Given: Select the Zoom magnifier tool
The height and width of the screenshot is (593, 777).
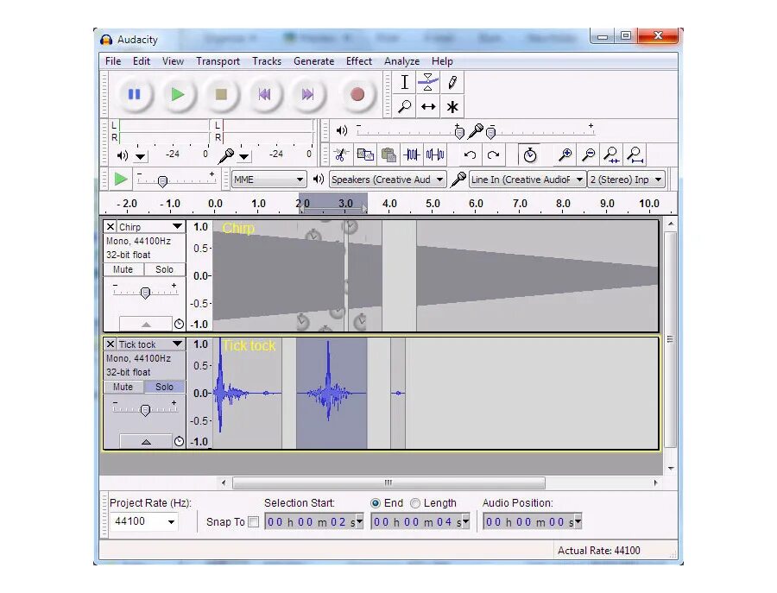Looking at the screenshot, I should [404, 106].
